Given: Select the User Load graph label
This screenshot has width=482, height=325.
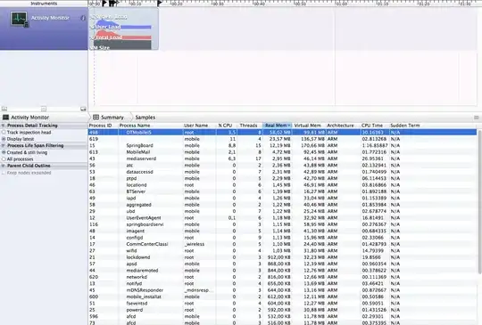Looking at the screenshot, I should click(108, 27).
